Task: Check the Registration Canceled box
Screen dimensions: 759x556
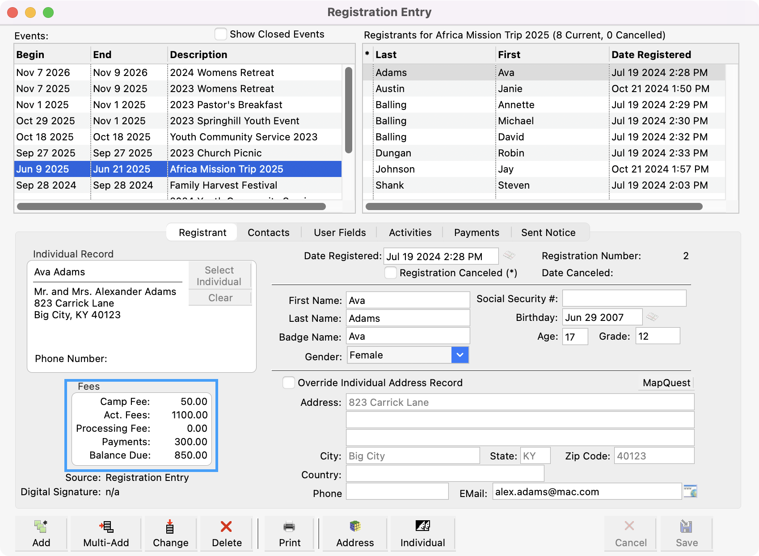Action: [x=391, y=273]
